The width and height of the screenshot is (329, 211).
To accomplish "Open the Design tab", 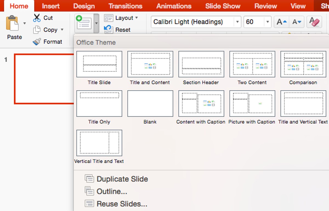I will [84, 6].
